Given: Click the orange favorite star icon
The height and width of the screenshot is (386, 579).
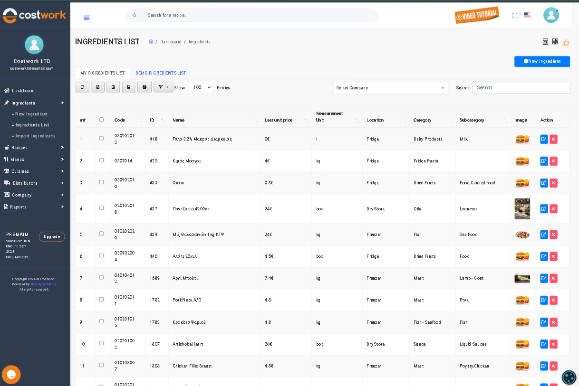Looking at the screenshot, I should point(566,43).
